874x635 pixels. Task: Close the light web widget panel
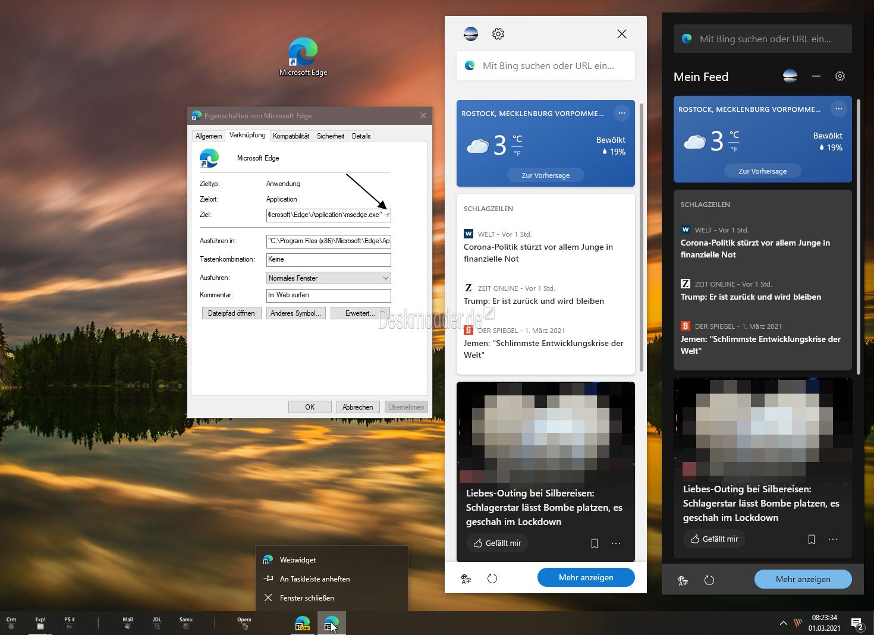coord(622,34)
